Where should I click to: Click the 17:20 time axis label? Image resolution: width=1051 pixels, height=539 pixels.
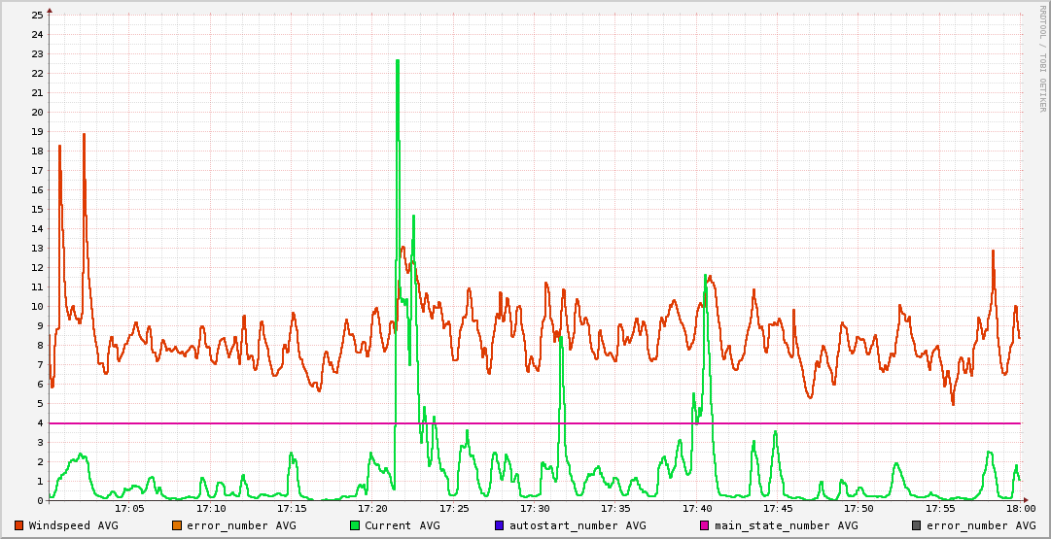373,508
